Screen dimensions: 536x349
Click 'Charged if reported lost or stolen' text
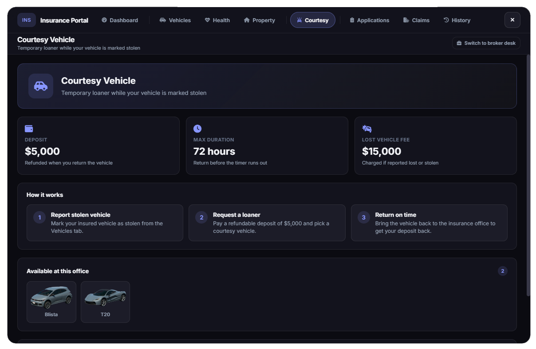(400, 163)
